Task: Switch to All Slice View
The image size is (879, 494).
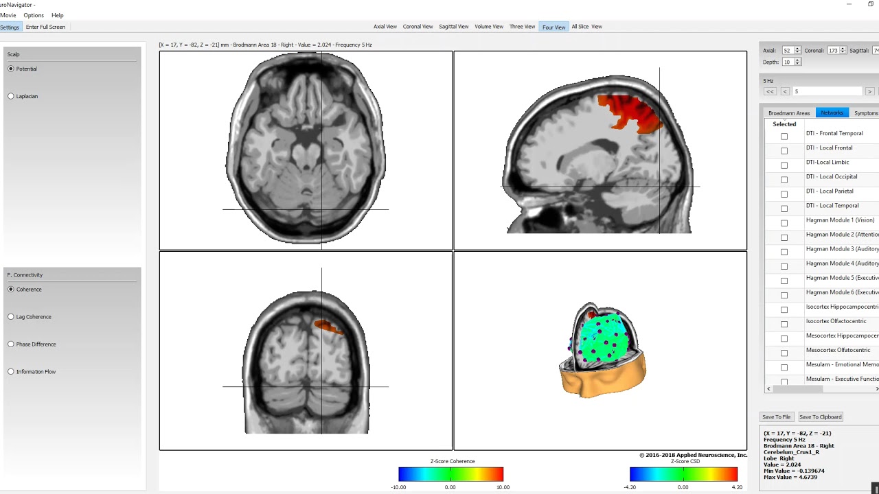Action: 586,27
